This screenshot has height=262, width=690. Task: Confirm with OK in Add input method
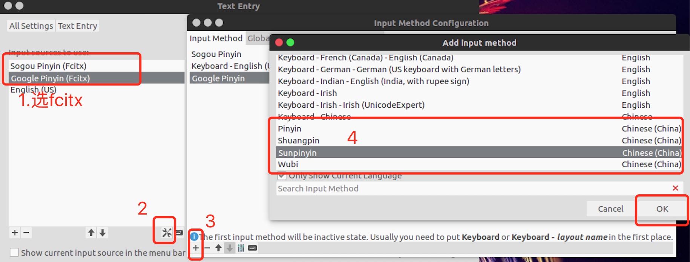[662, 209]
